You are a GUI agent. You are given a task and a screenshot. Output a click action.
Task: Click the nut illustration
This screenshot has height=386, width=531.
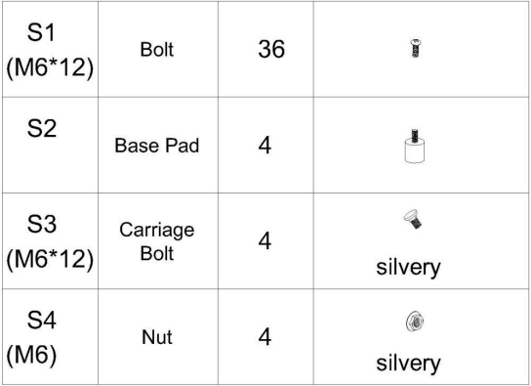415,321
